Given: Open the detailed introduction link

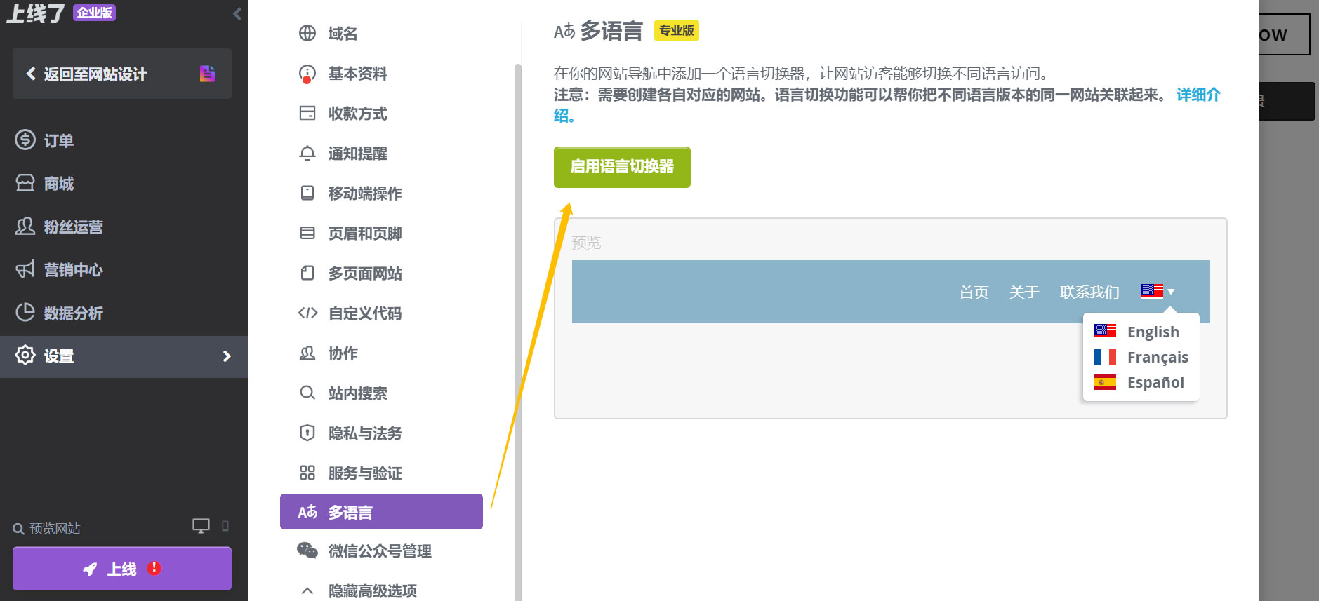Looking at the screenshot, I should (x=1198, y=95).
